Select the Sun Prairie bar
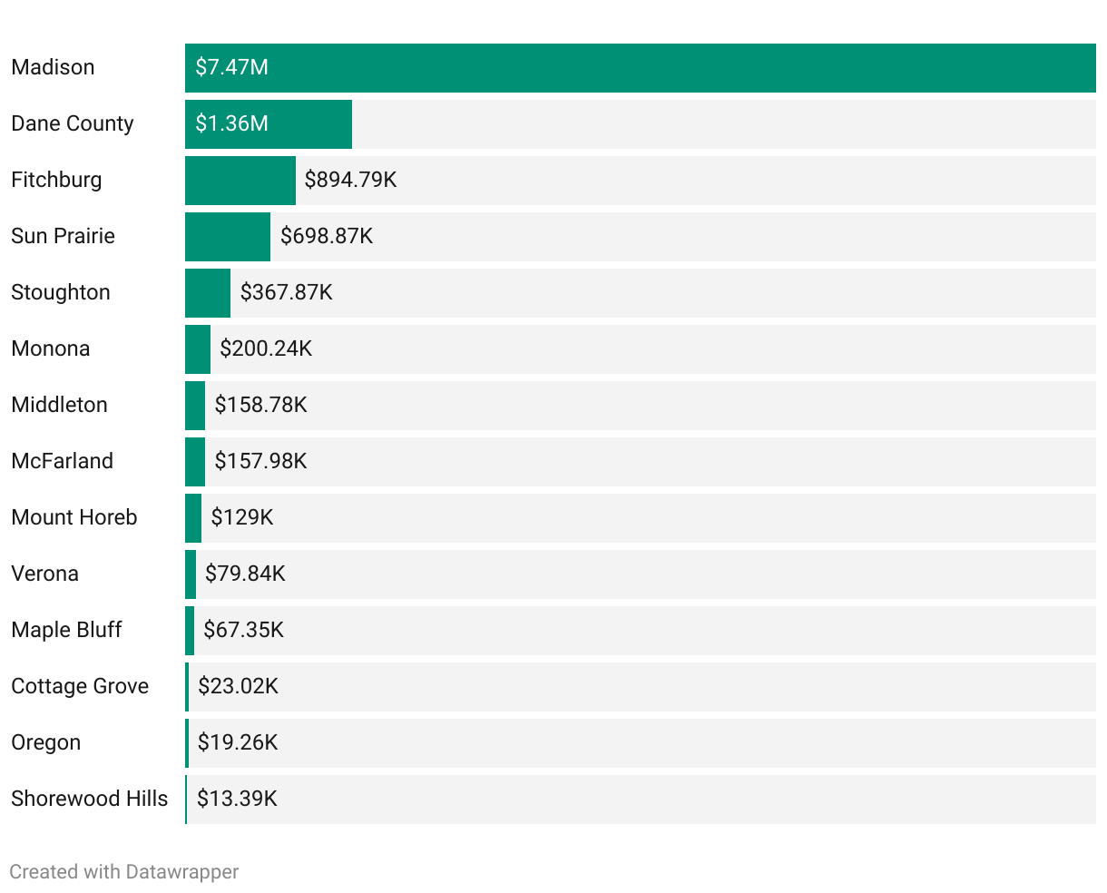 click(x=228, y=237)
